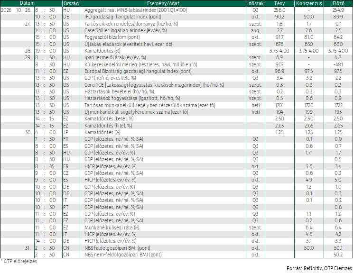Select the 50.0 NBS consensus value

click(x=309, y=248)
